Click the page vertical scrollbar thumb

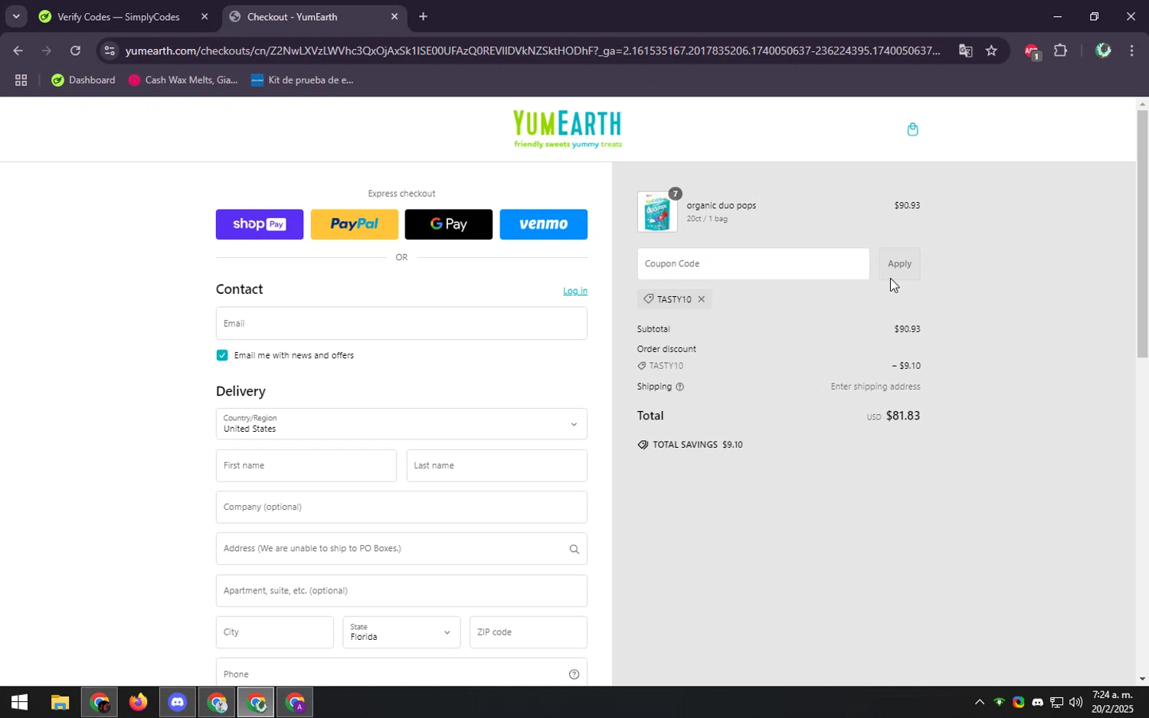click(x=1142, y=233)
